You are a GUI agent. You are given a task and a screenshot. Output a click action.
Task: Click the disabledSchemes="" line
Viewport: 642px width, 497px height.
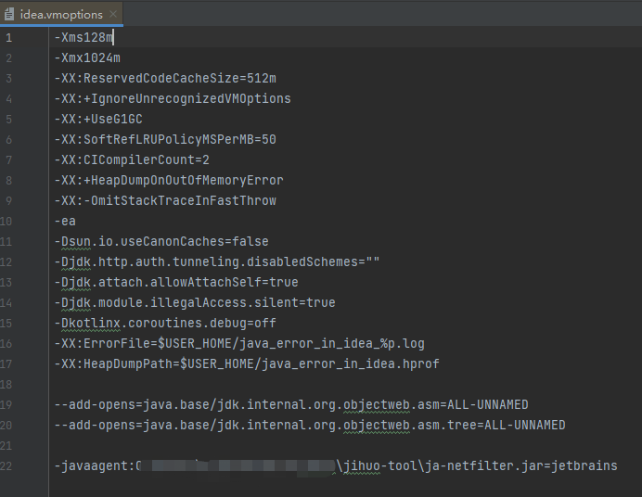(217, 261)
